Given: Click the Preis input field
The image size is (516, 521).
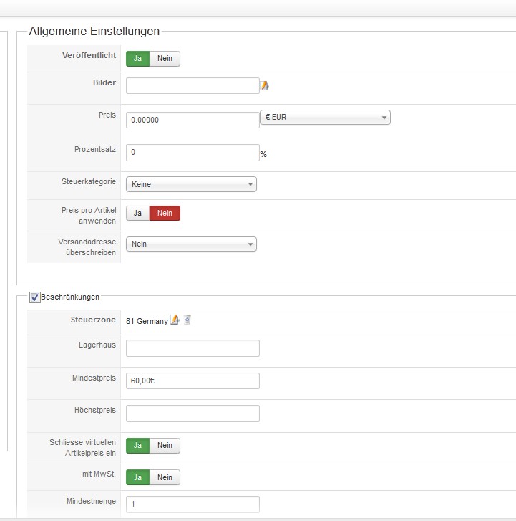Looking at the screenshot, I should [x=193, y=120].
